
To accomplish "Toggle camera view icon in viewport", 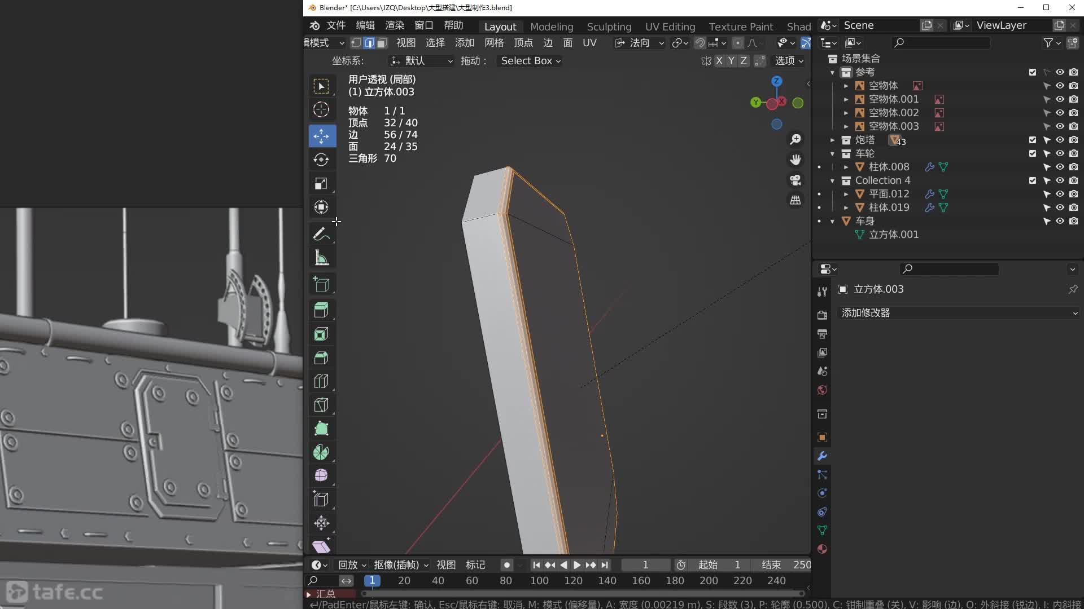I will (x=795, y=180).
